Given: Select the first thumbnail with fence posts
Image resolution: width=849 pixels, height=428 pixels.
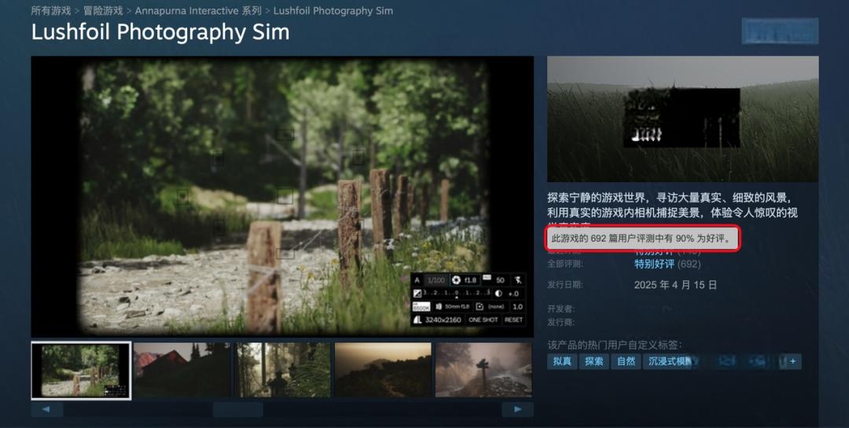Looking at the screenshot, I should tap(81, 371).
